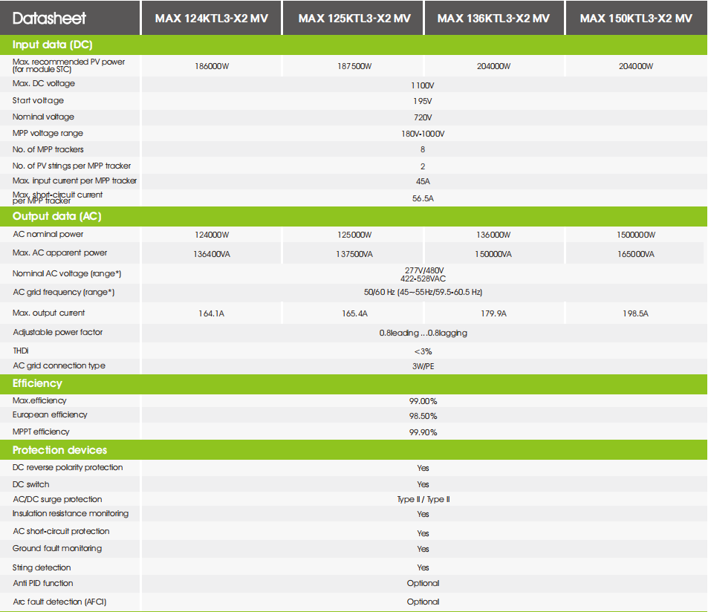Select the 165000VA apparent power value
The width and height of the screenshot is (711, 612).
coord(636,254)
